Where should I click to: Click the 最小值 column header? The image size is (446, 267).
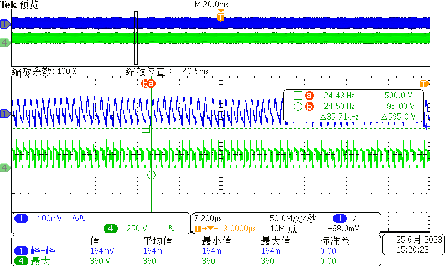click(x=217, y=241)
